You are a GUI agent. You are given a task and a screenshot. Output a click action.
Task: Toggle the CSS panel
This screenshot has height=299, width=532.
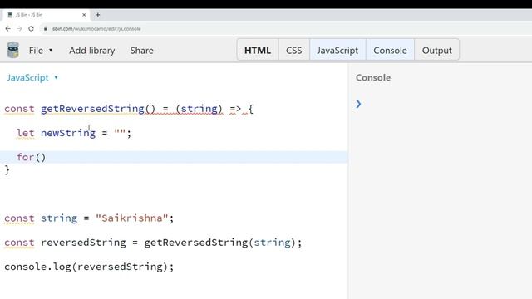pyautogui.click(x=293, y=50)
